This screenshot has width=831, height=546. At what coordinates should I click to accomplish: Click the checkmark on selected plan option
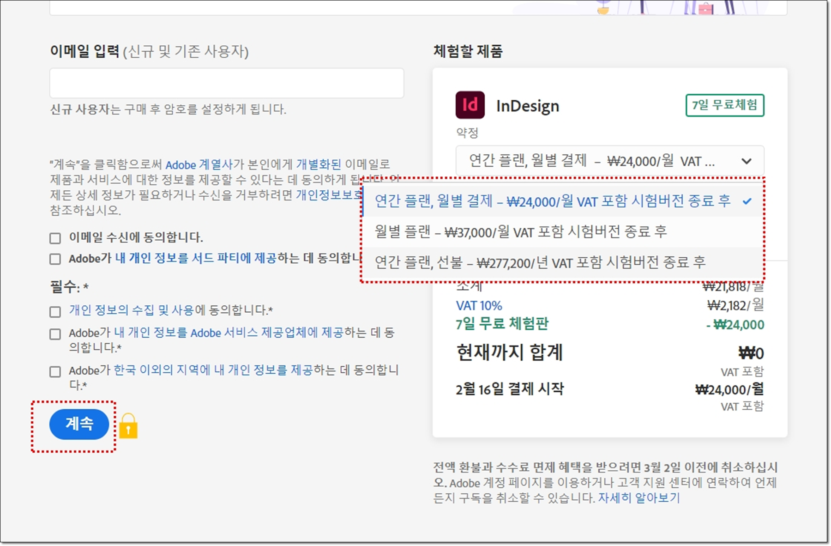coord(747,201)
